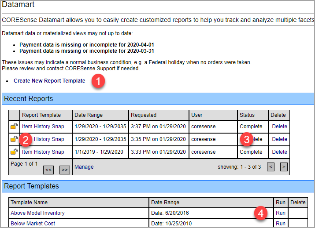Screen dimensions: 315x228
Task: Click Manage link under recent reports
Action: point(84,167)
